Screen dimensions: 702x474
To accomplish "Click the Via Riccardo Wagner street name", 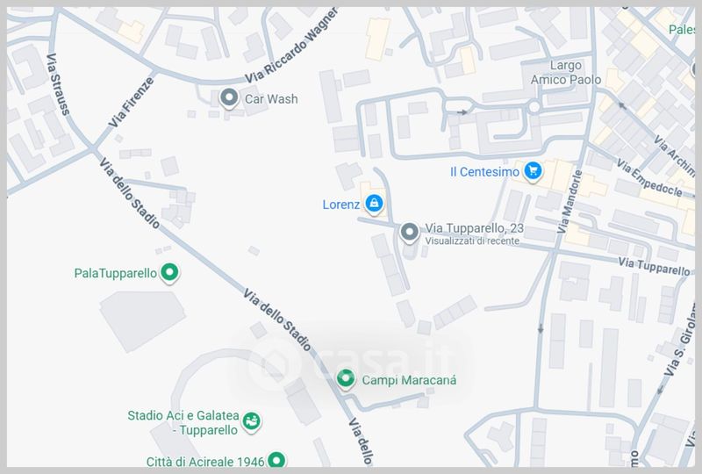I will [x=291, y=47].
